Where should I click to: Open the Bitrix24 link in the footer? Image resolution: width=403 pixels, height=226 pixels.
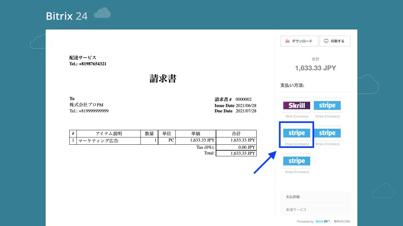pyautogui.click(x=323, y=221)
